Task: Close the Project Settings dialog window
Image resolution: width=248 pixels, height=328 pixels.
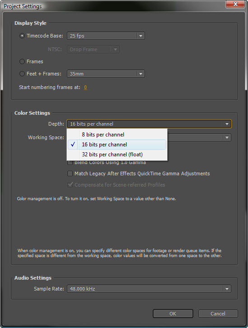Action: (235, 4)
